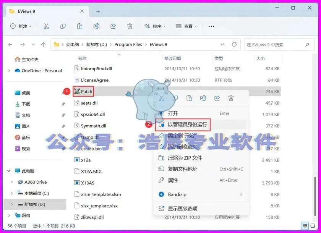Expand the A360 Drive tree node
Viewport: 321px width, 233px height.
12,182
